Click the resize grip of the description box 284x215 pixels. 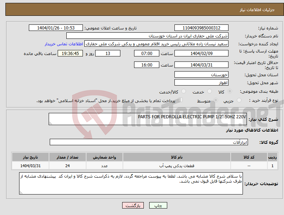[50, 123]
